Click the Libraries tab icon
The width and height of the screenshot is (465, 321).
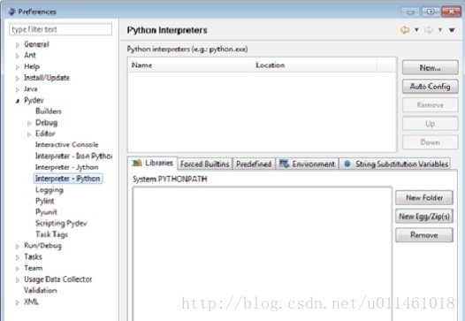(x=137, y=163)
